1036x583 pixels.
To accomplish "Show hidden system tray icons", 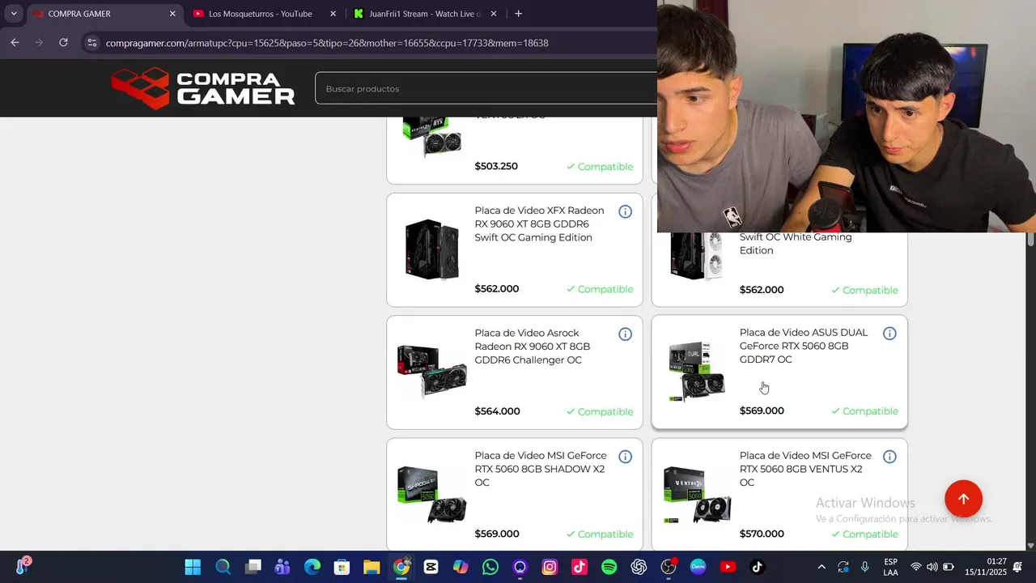I will [x=822, y=567].
